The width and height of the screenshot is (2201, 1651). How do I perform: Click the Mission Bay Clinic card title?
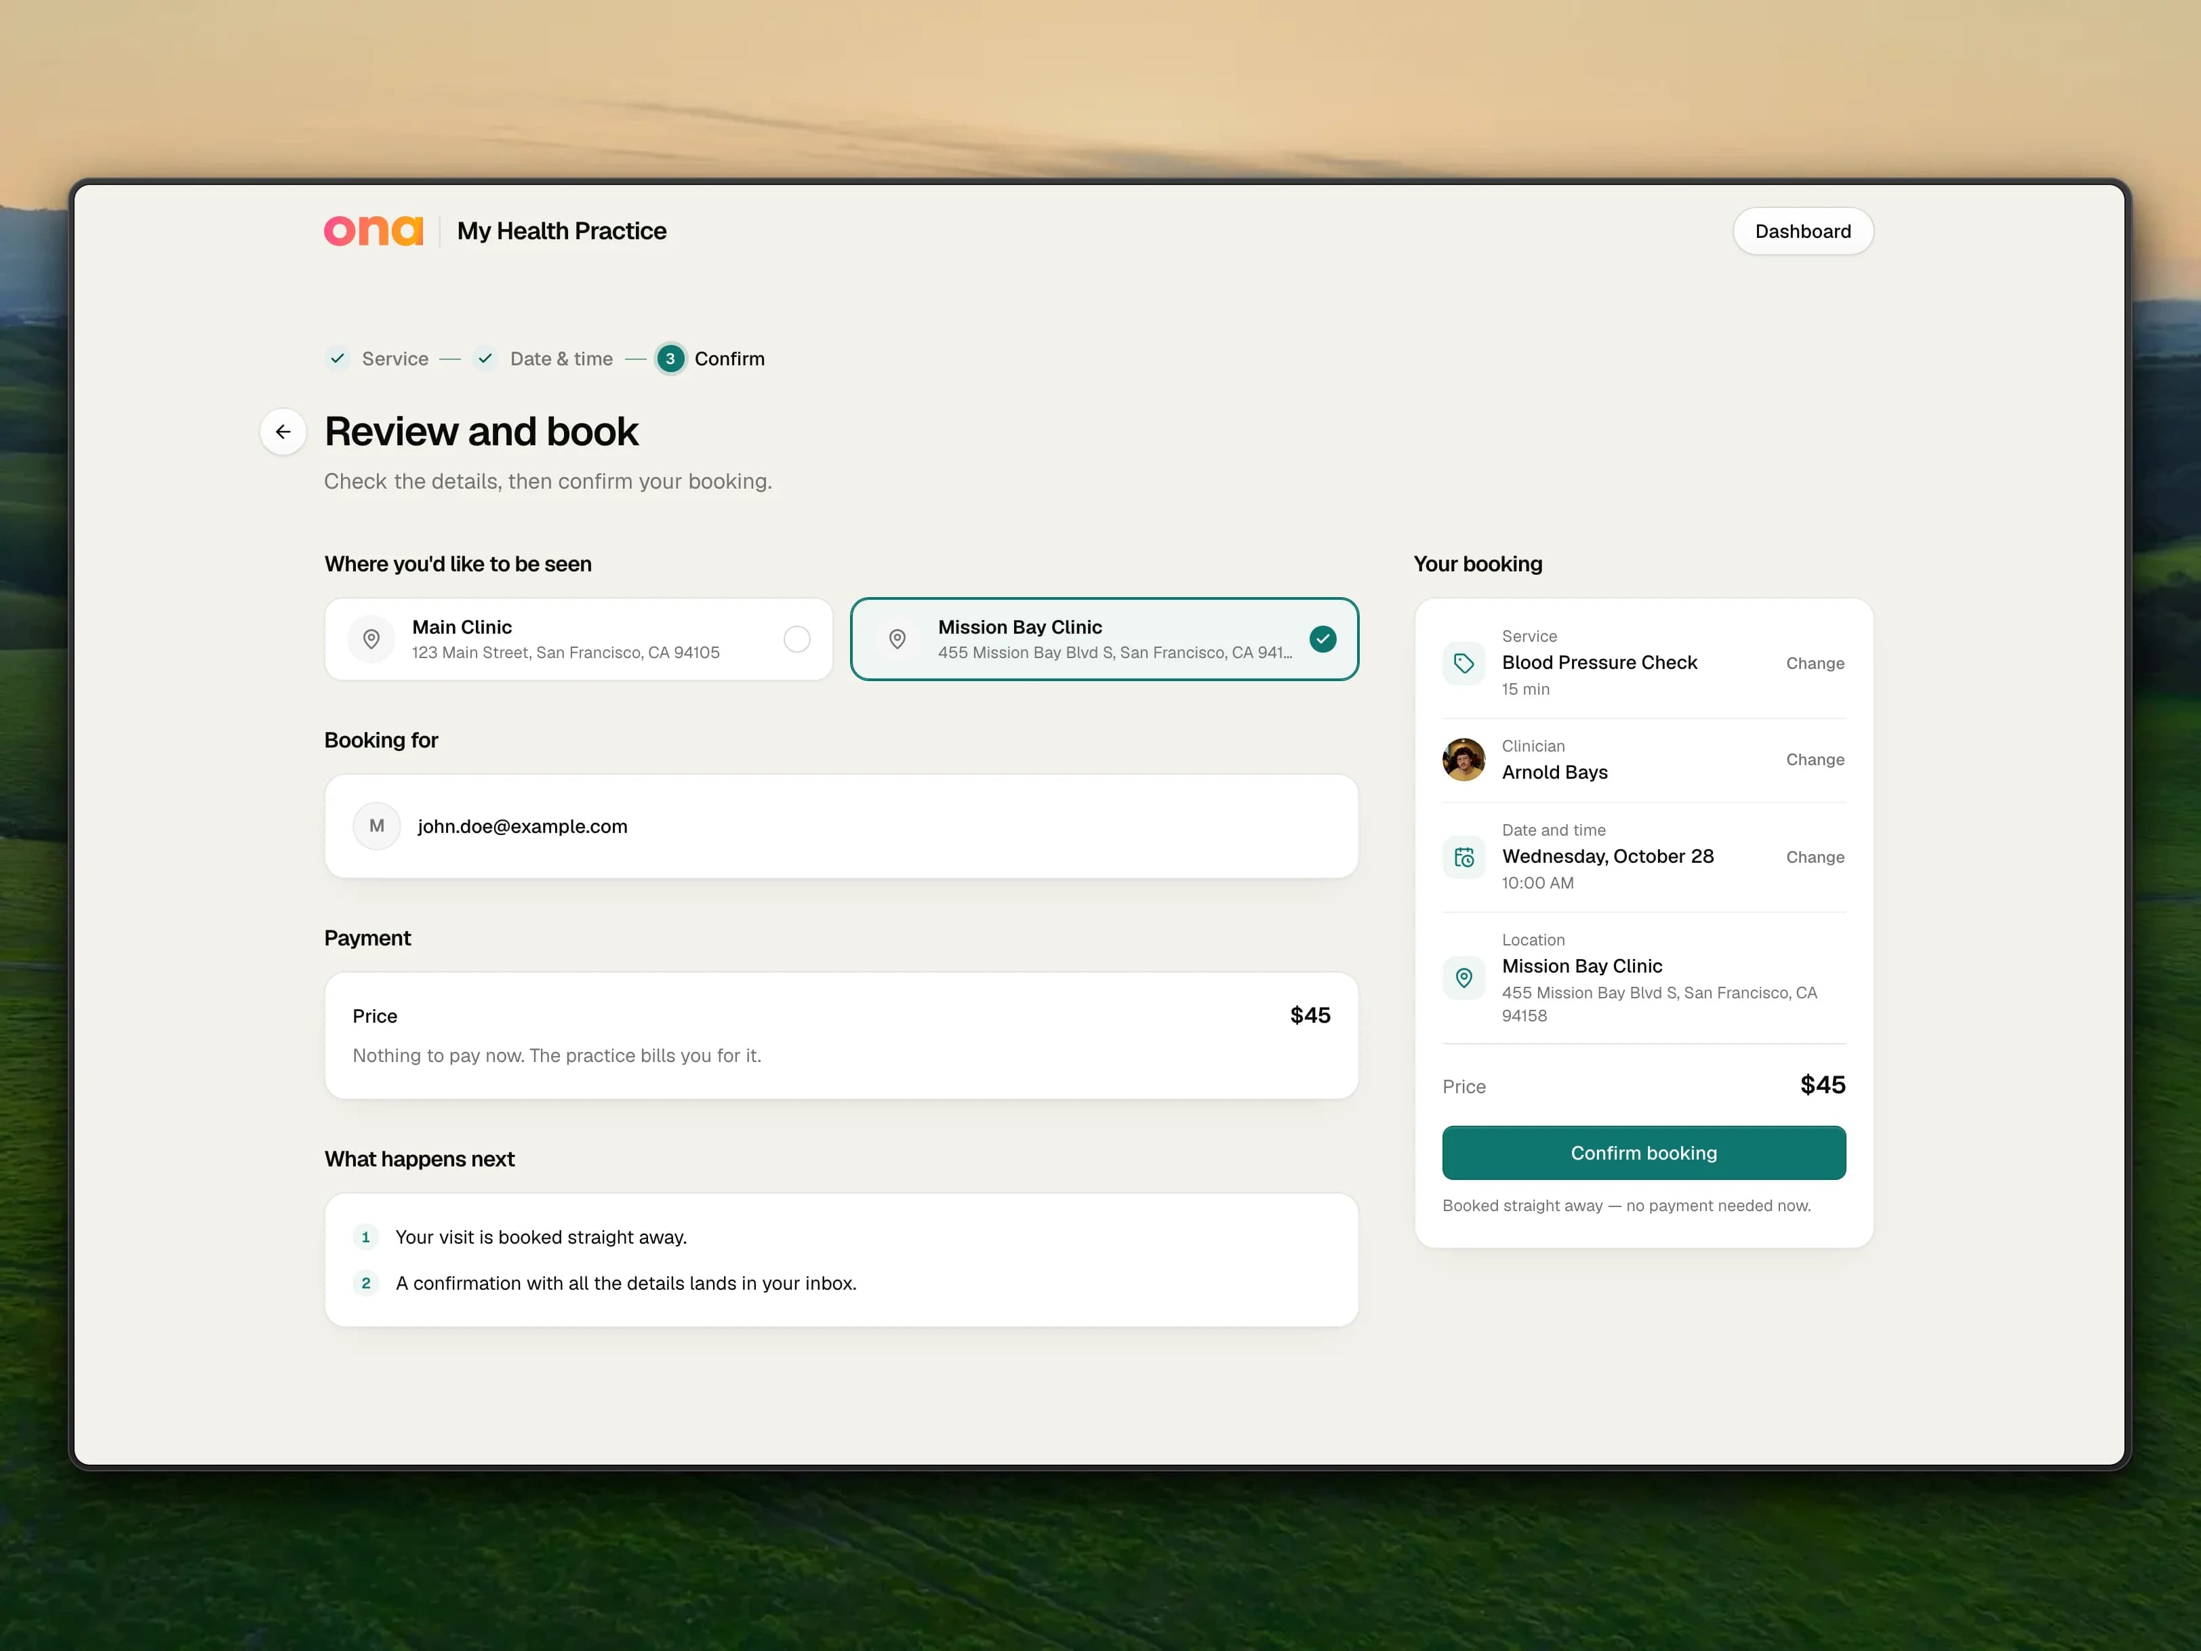[1020, 627]
